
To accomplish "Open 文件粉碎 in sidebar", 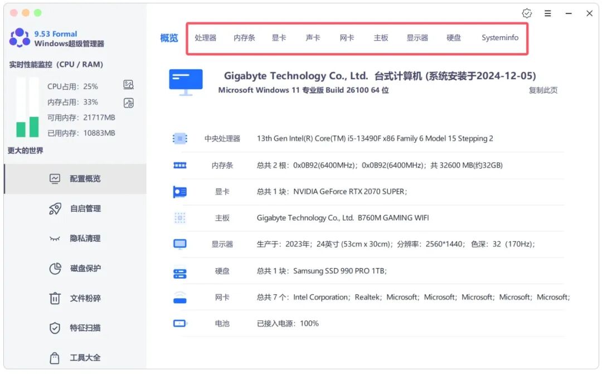I will coord(75,298).
